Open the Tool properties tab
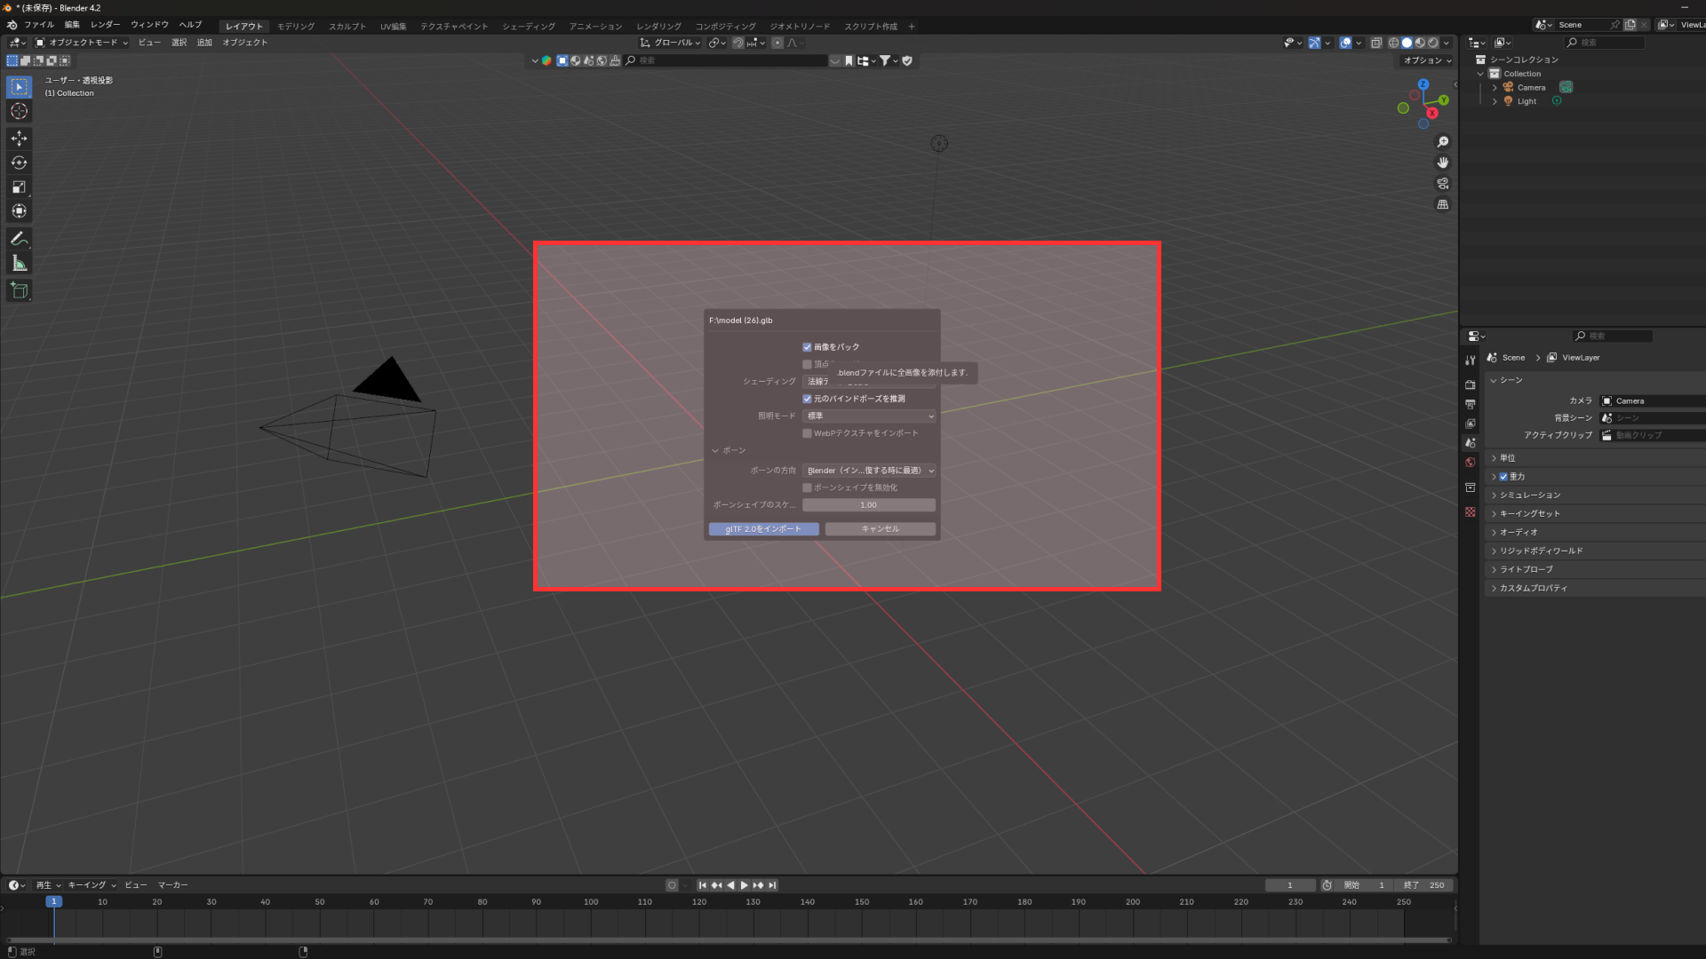Image resolution: width=1706 pixels, height=959 pixels. tap(1471, 360)
